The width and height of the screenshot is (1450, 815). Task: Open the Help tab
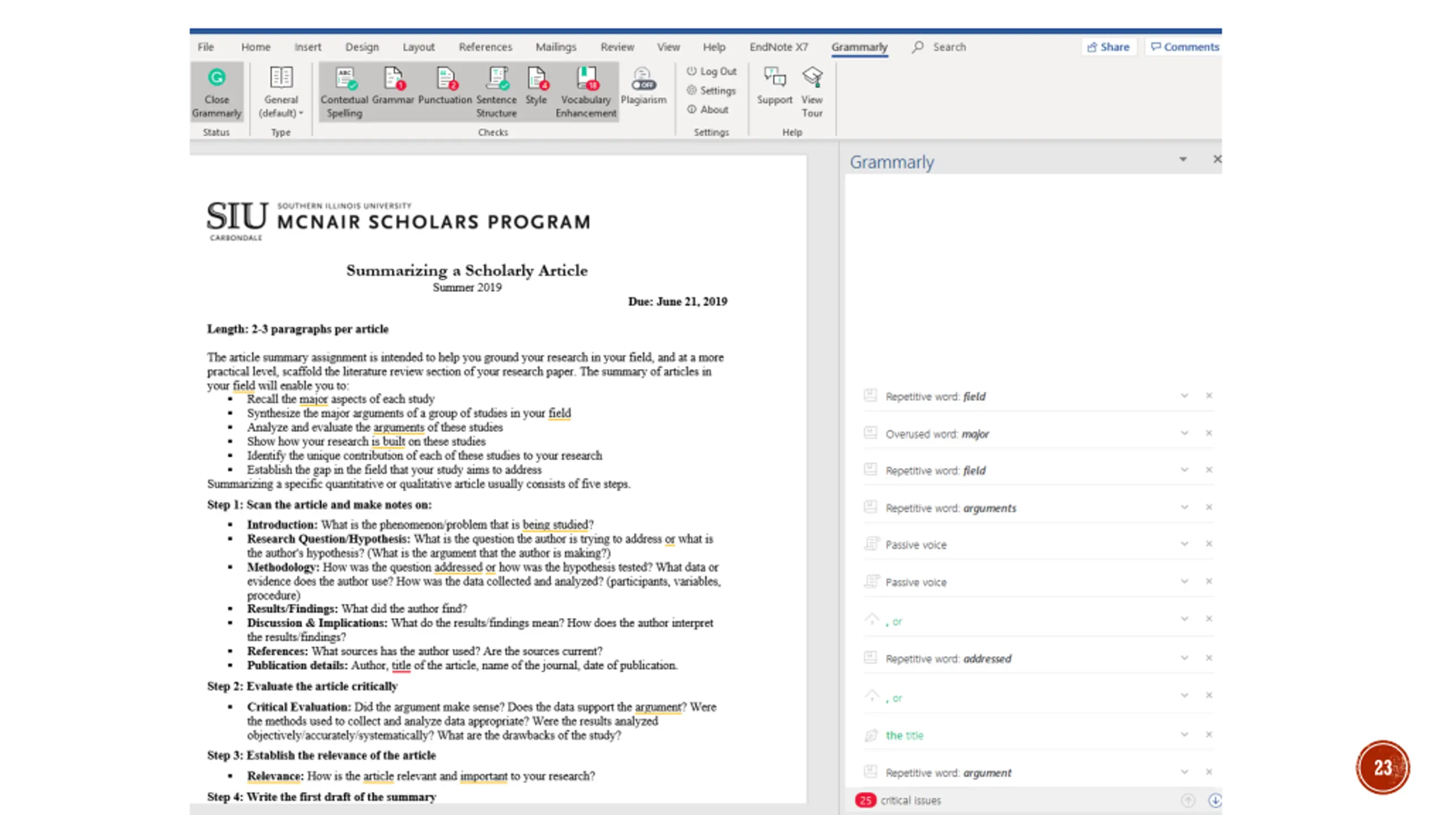point(714,47)
